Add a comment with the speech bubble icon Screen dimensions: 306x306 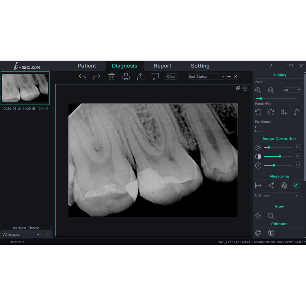pos(155,76)
